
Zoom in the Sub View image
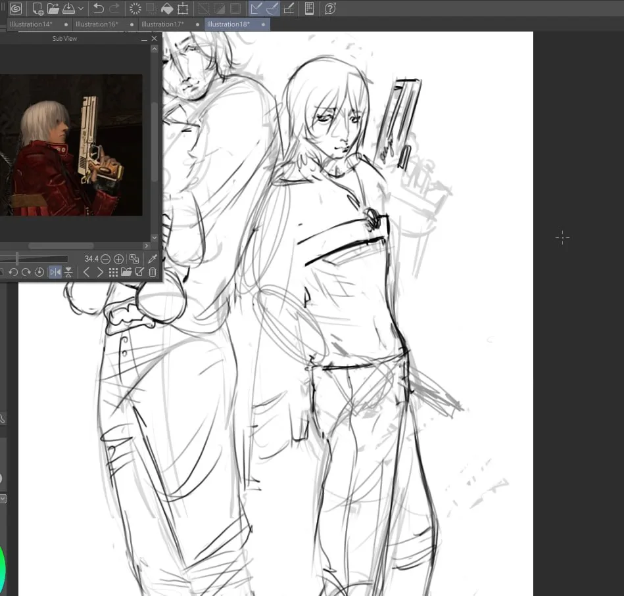pos(118,260)
